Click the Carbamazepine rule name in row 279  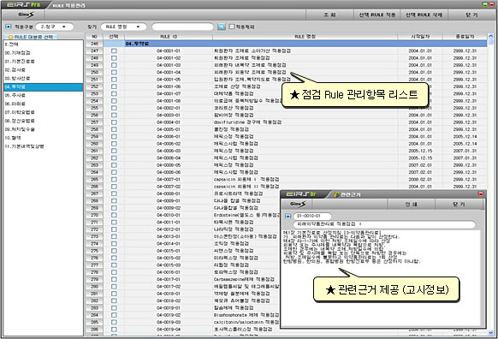point(244,279)
